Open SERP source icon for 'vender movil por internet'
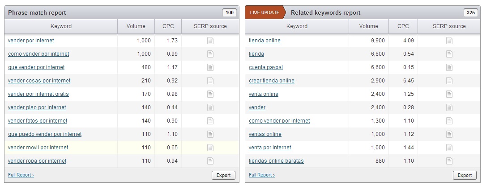482x185 pixels. click(x=210, y=147)
